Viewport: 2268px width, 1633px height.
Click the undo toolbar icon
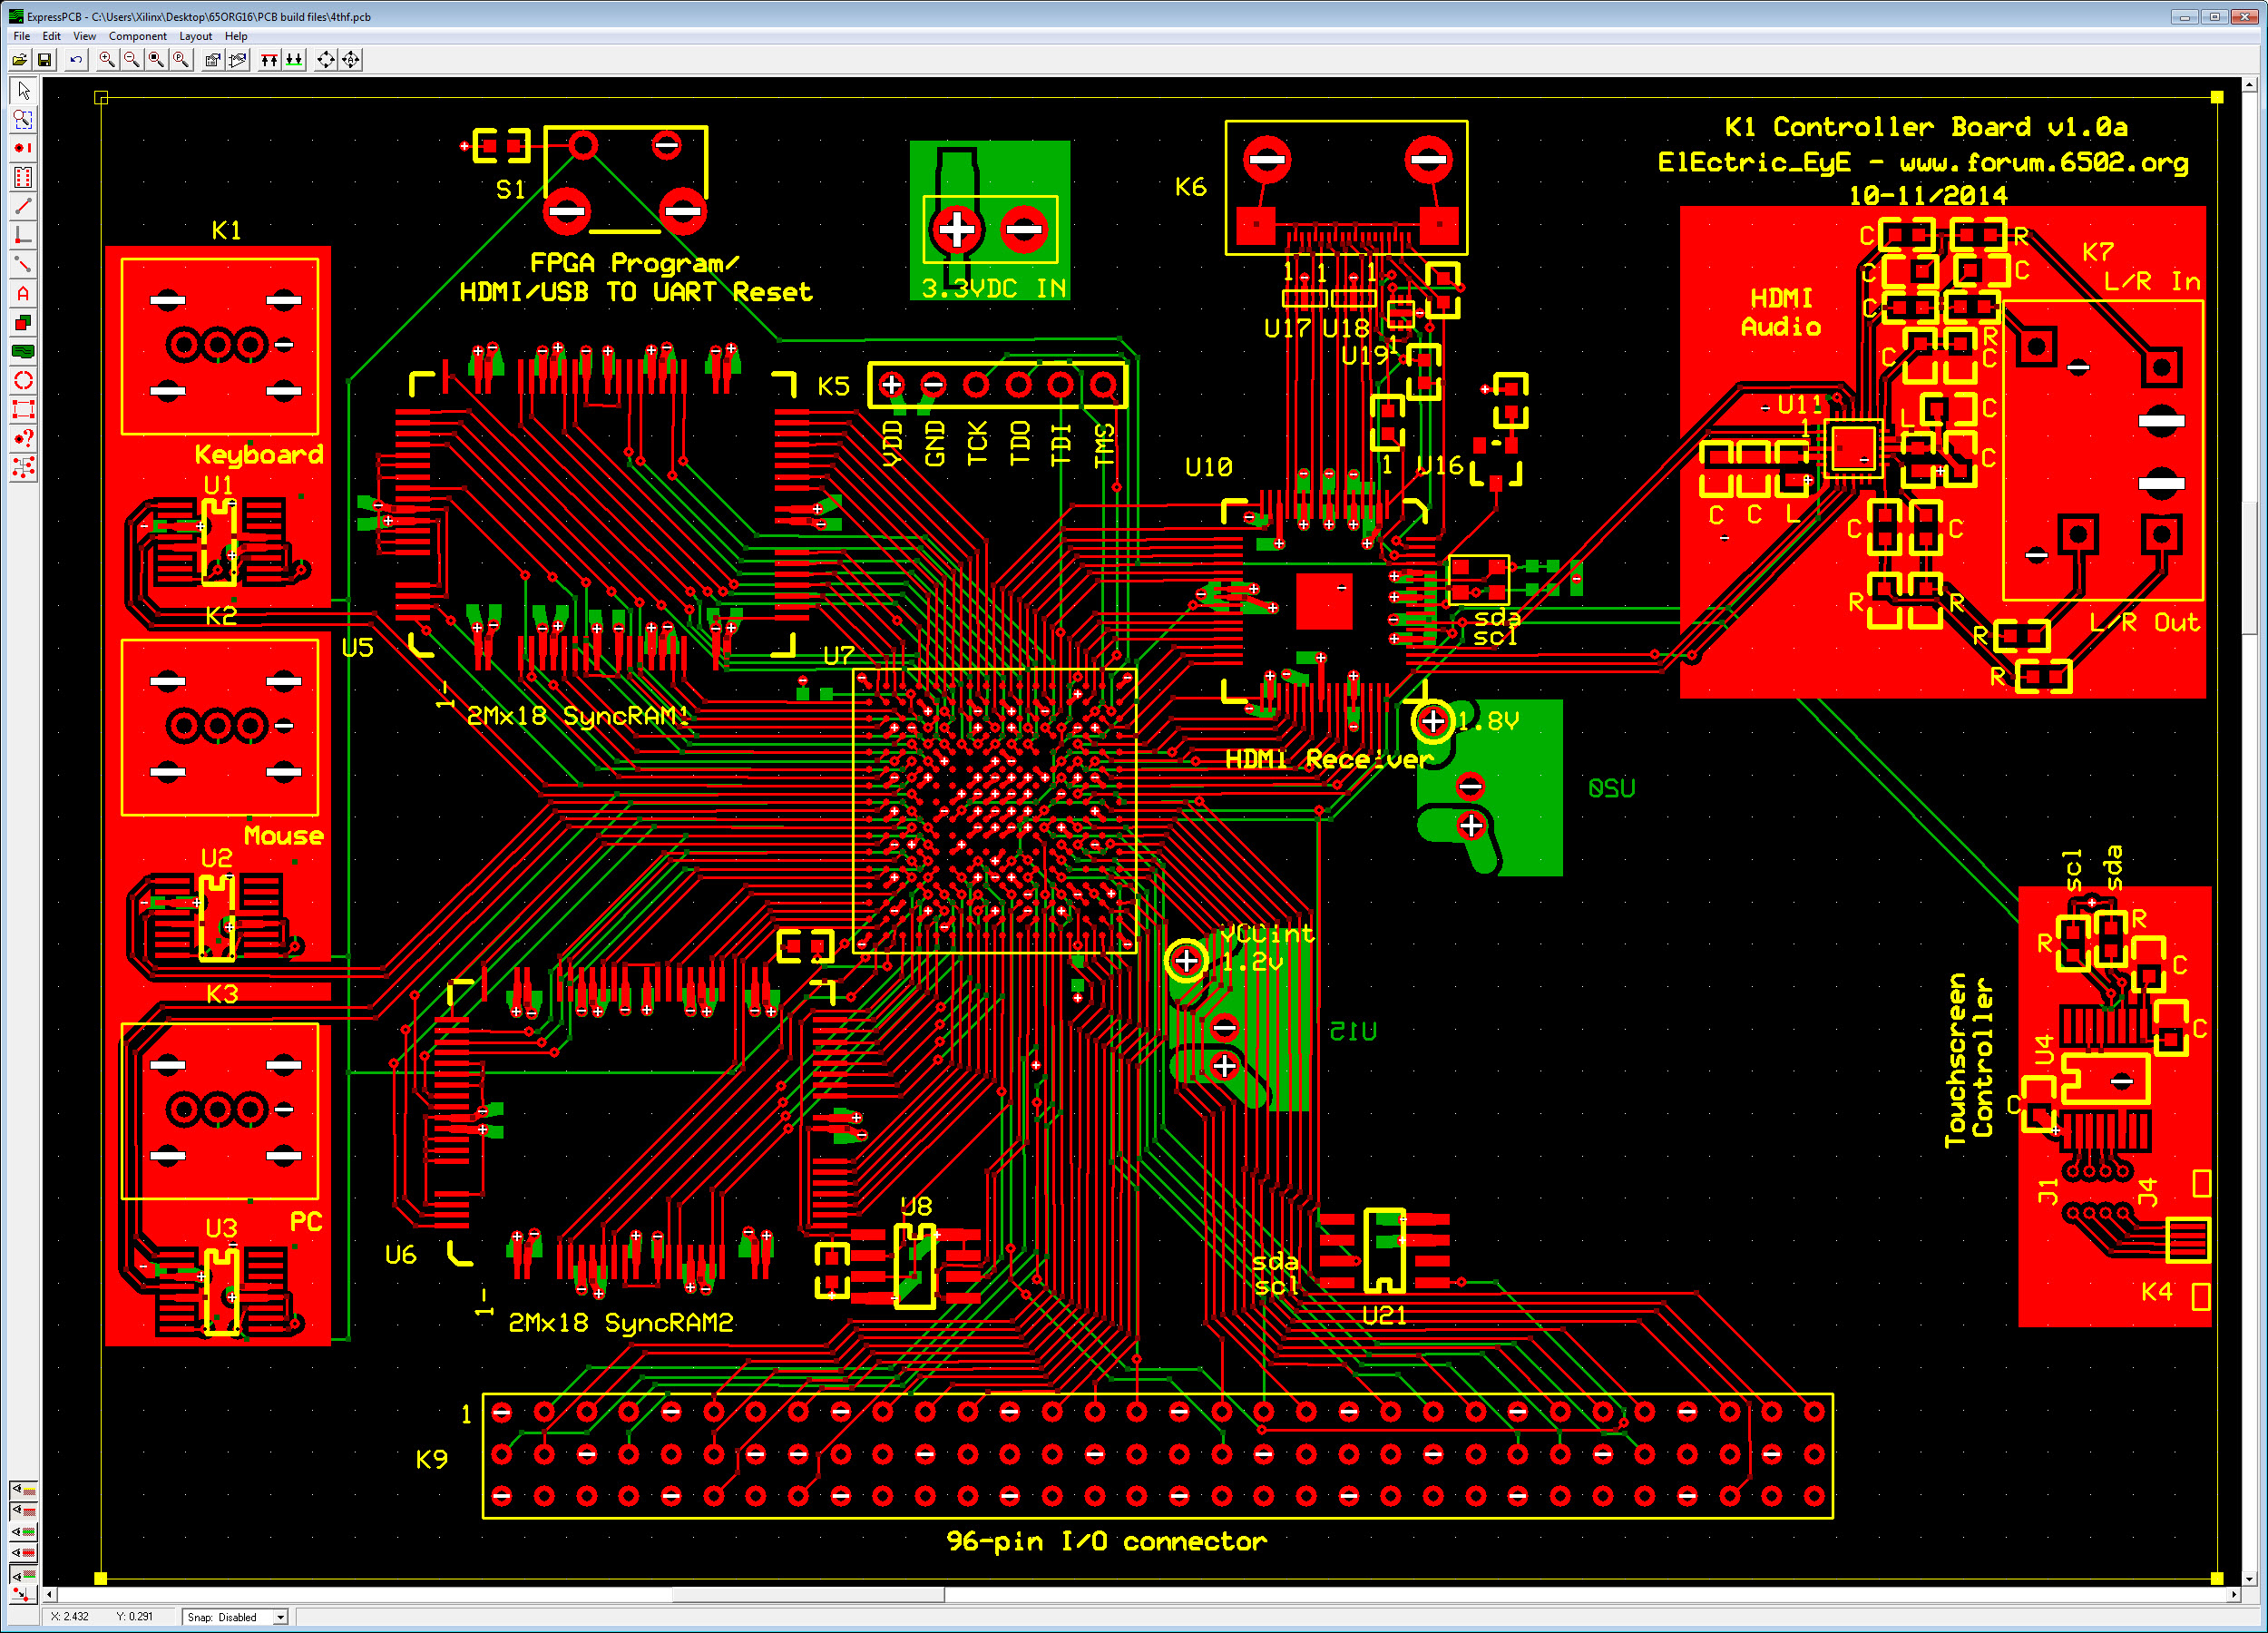point(76,60)
